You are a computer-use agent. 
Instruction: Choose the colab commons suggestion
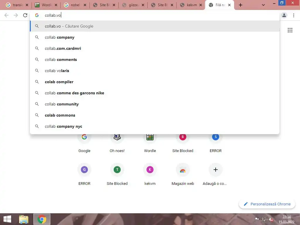click(x=155, y=115)
